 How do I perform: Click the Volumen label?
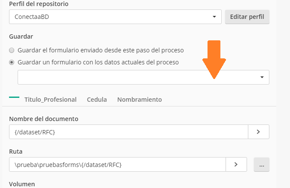(22, 184)
